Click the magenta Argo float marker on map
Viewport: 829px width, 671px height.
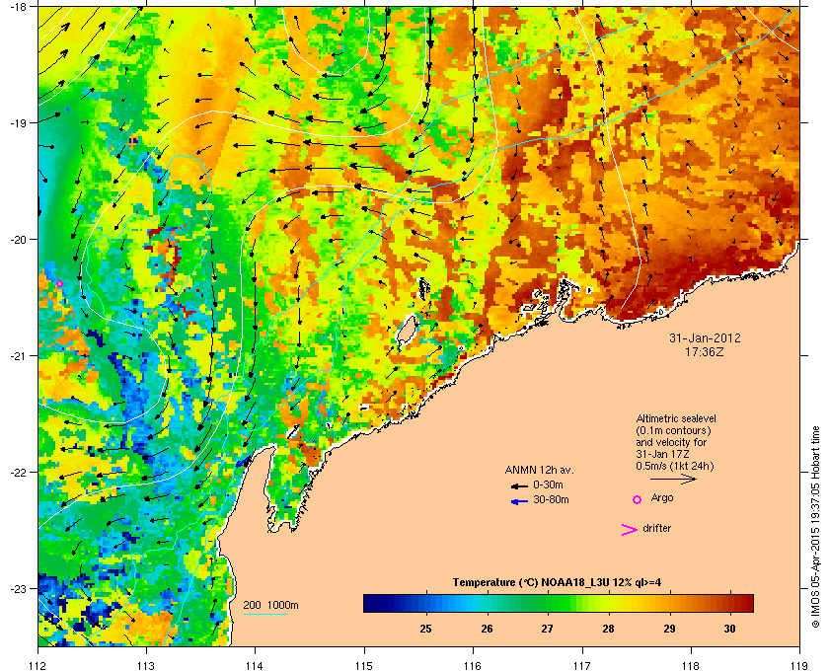[x=60, y=284]
